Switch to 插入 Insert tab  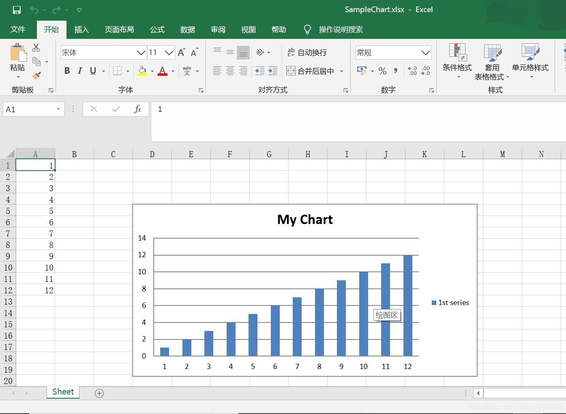coord(81,29)
